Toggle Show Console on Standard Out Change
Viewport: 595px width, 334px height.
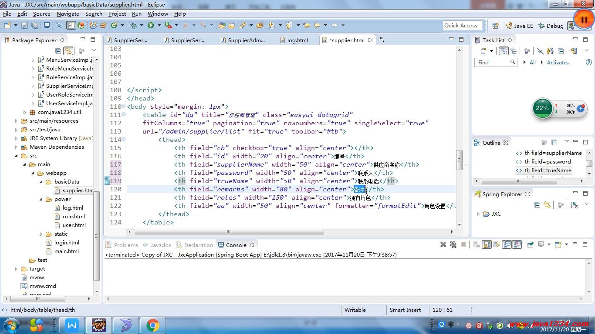point(507,244)
